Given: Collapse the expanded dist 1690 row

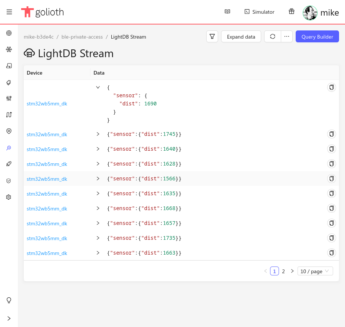Looking at the screenshot, I should pyautogui.click(x=98, y=88).
